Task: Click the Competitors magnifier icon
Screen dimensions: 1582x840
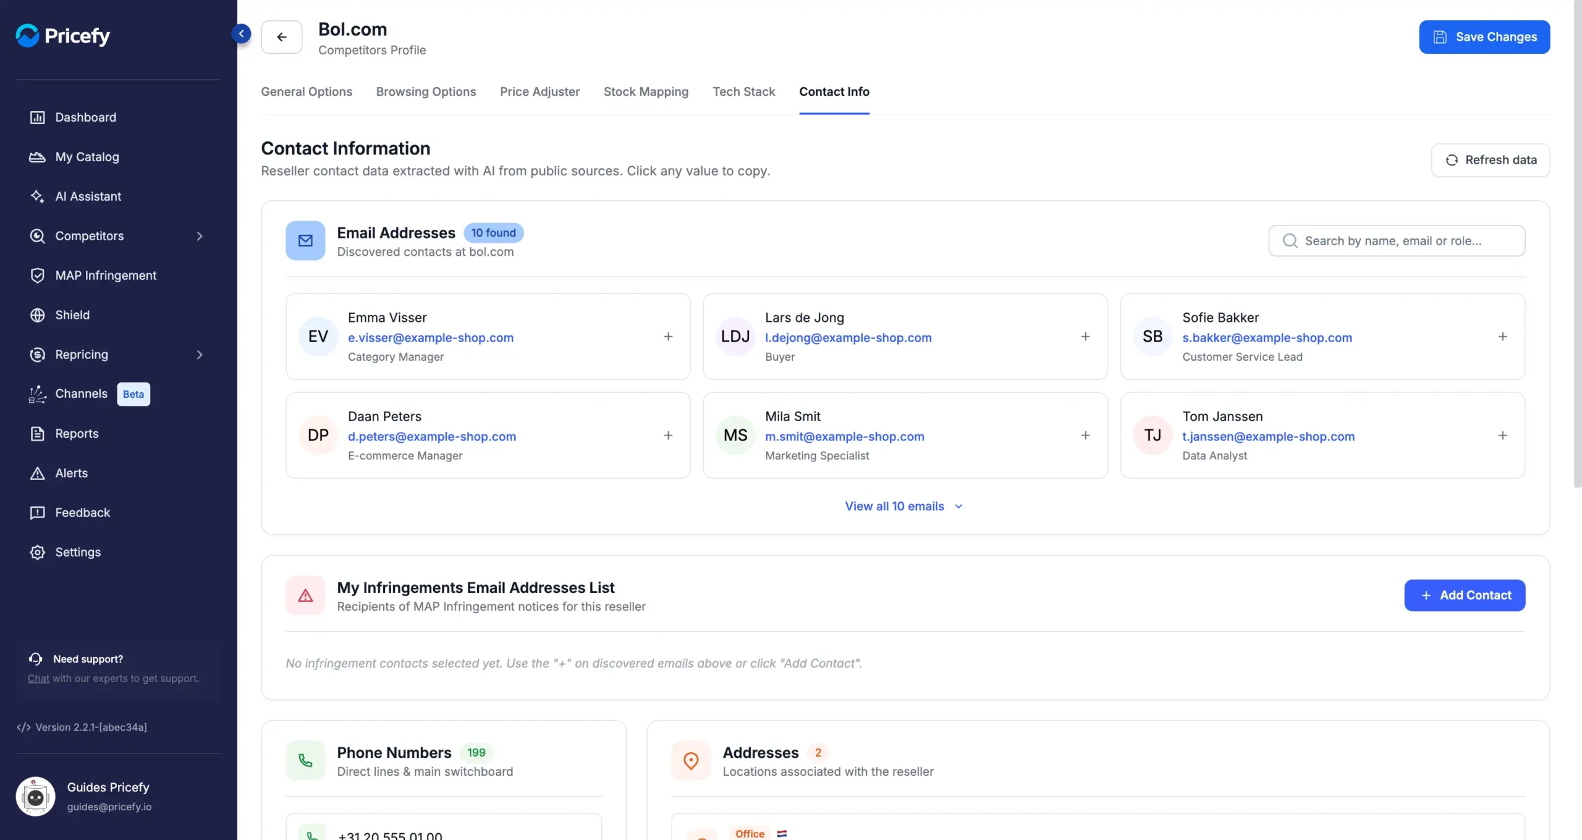Action: click(38, 236)
